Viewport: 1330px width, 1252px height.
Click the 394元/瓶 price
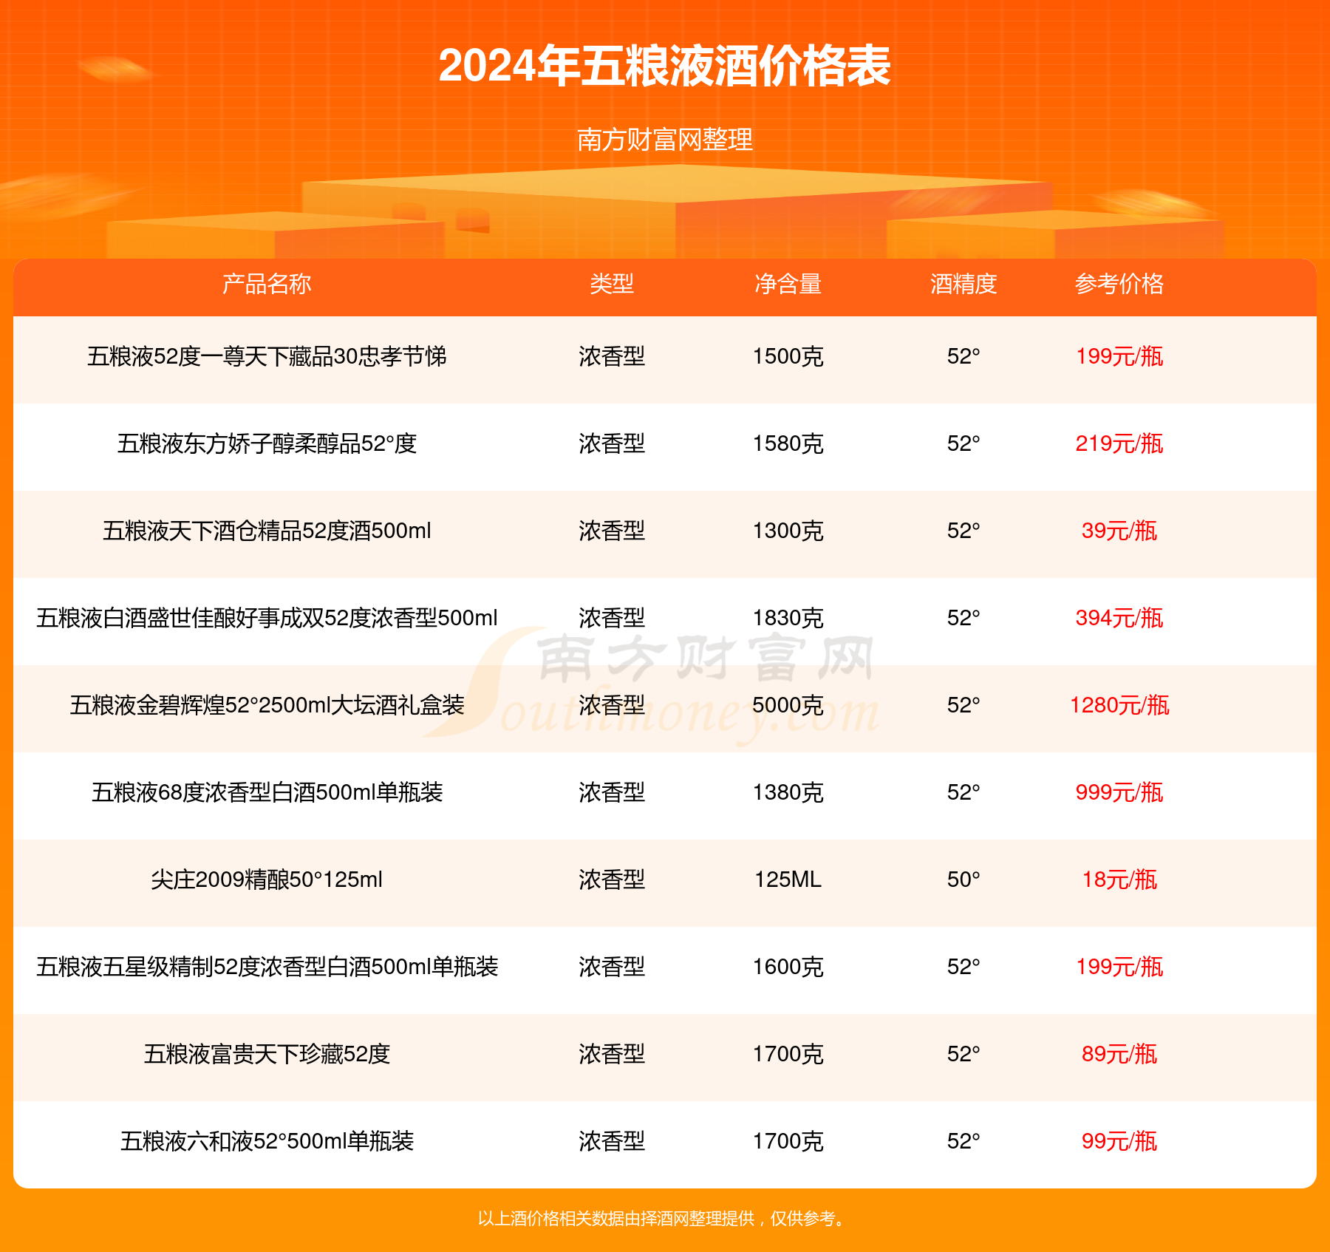click(1119, 619)
